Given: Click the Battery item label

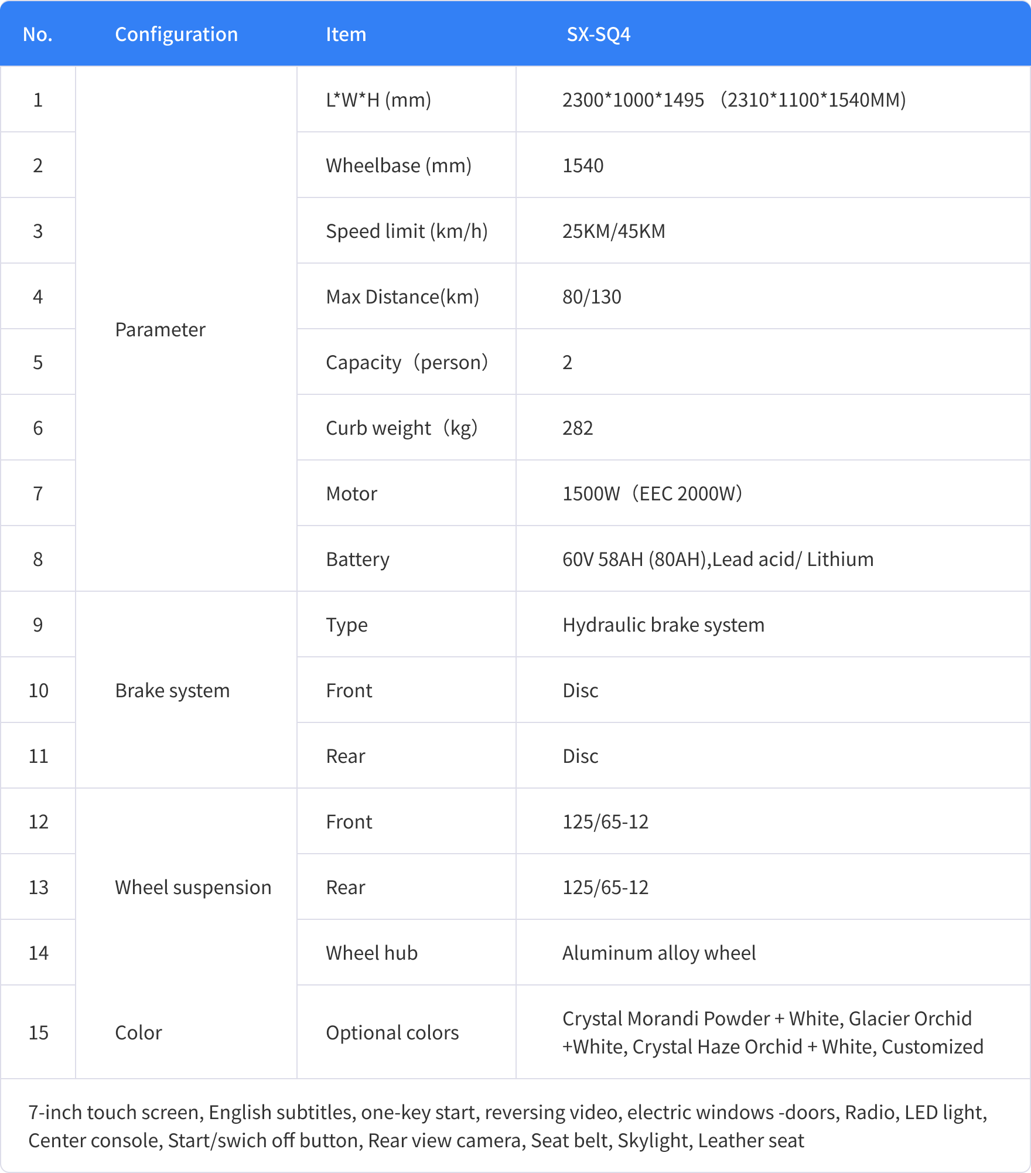Looking at the screenshot, I should pos(357,560).
